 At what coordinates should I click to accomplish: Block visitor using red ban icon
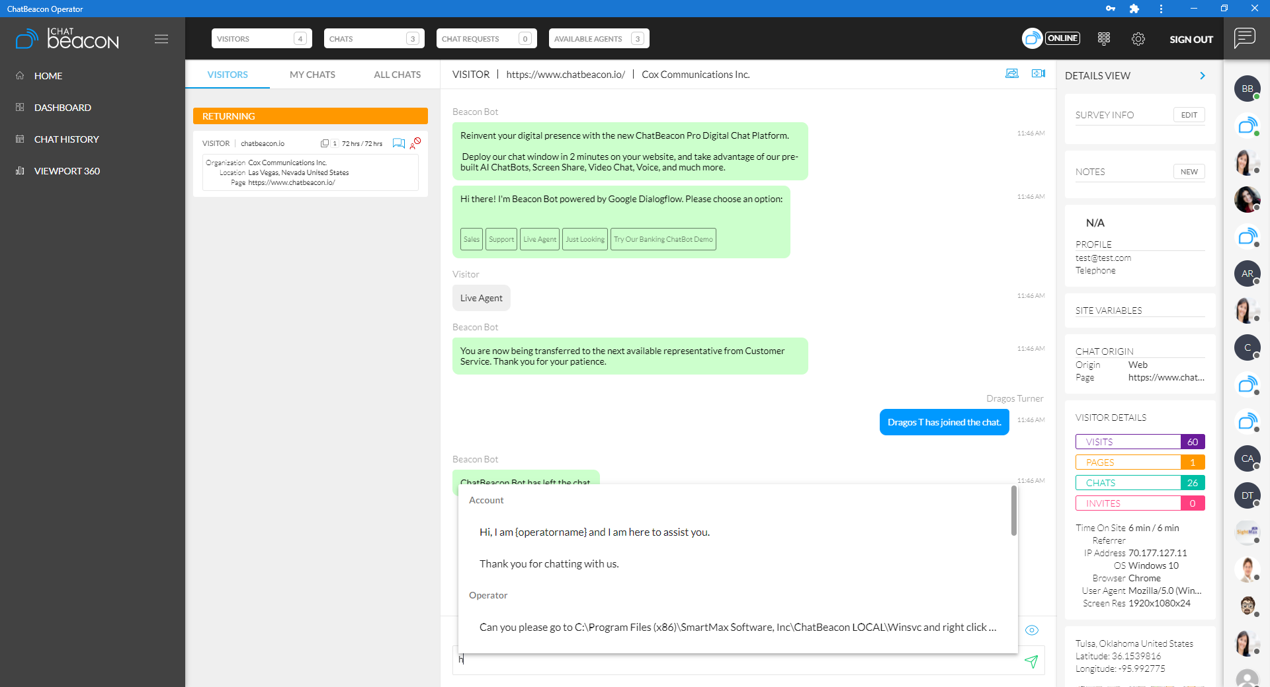point(415,143)
